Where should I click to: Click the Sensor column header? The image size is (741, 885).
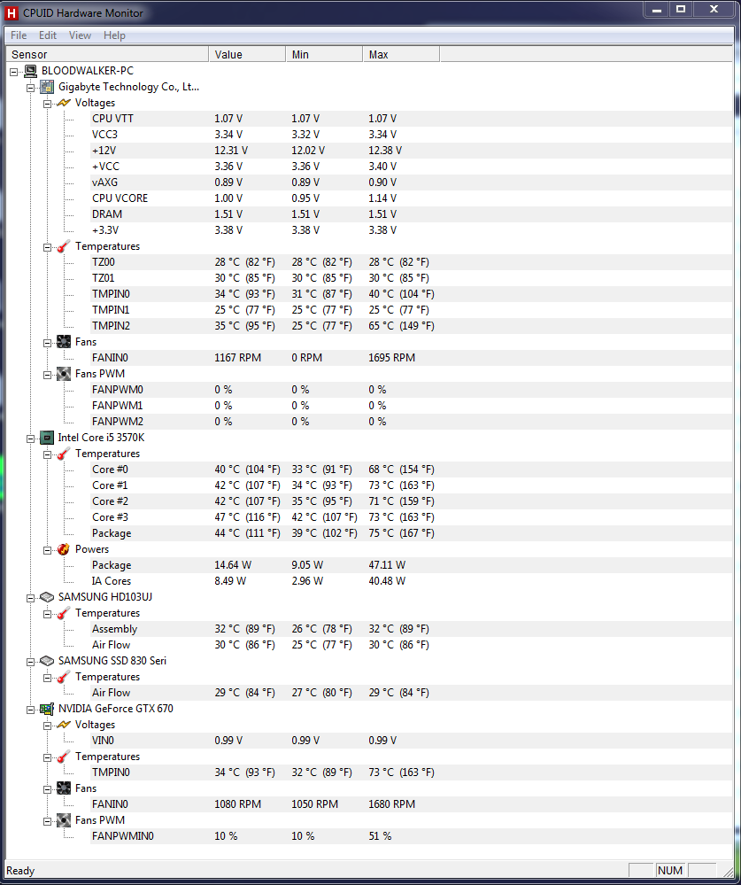106,54
